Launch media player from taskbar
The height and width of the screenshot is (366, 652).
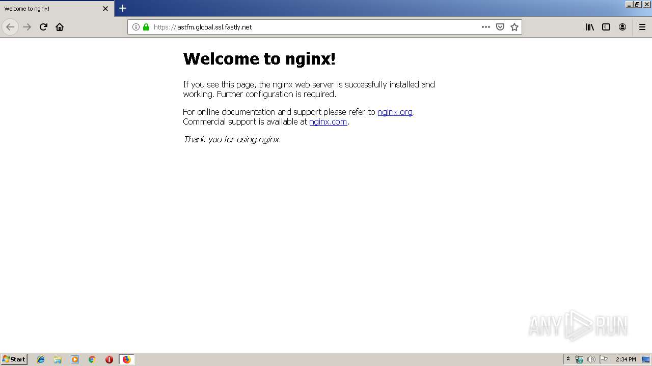tap(75, 359)
